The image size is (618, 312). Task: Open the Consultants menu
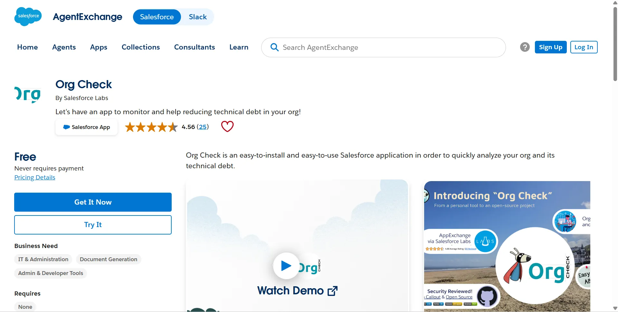[x=195, y=47]
